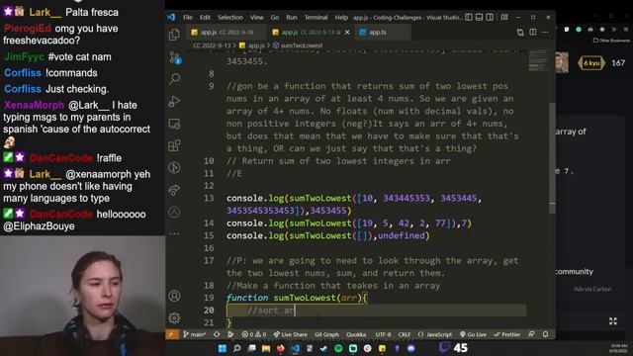Open the Run menu
The height and width of the screenshot is (356, 633).
(292, 18)
